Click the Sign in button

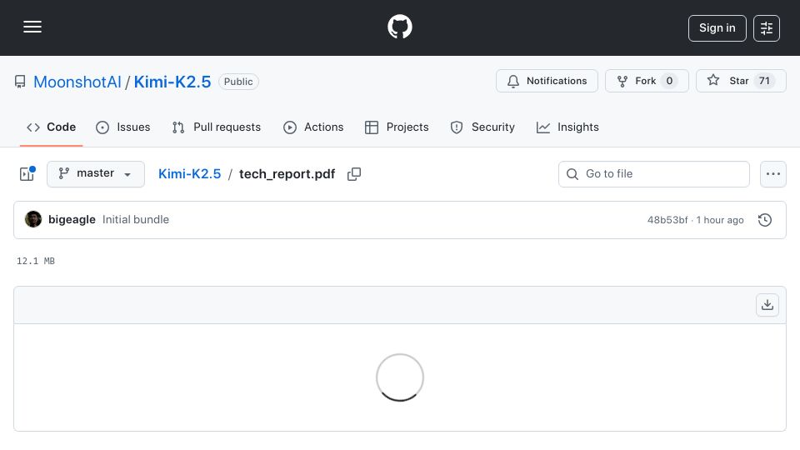tap(717, 28)
